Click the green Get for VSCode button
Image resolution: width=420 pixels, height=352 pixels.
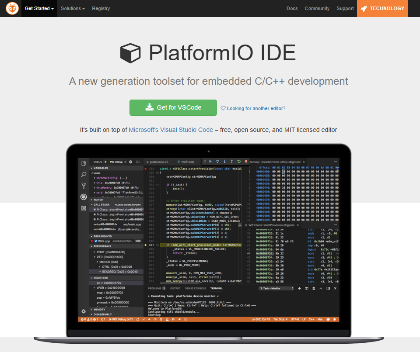[173, 107]
